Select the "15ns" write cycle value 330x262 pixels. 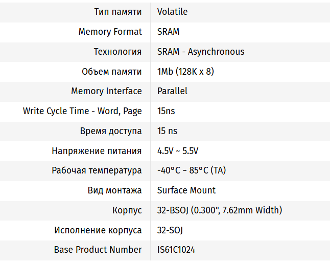point(166,111)
